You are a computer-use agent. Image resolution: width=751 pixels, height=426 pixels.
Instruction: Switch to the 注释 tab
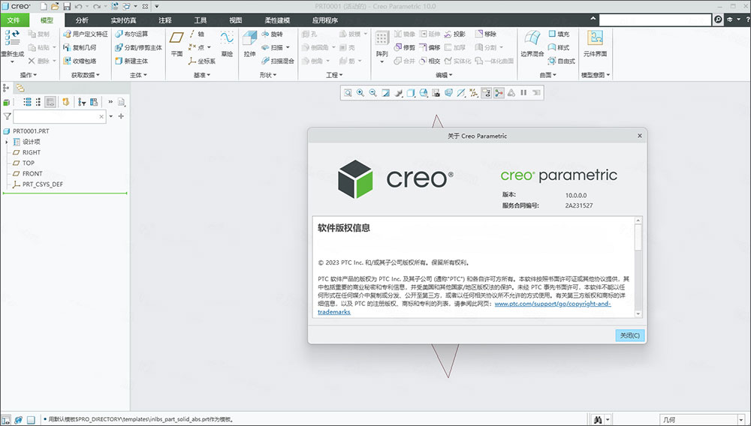click(165, 20)
